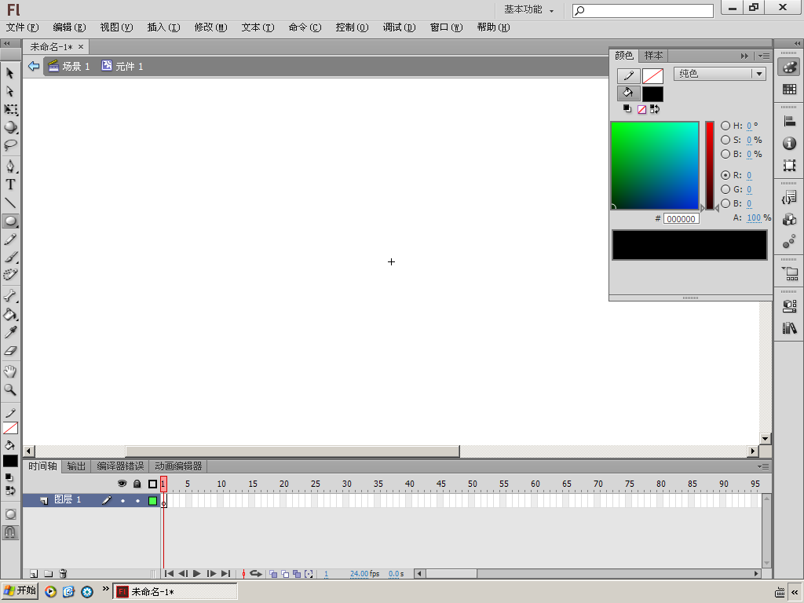Select the Pen tool

(x=10, y=166)
